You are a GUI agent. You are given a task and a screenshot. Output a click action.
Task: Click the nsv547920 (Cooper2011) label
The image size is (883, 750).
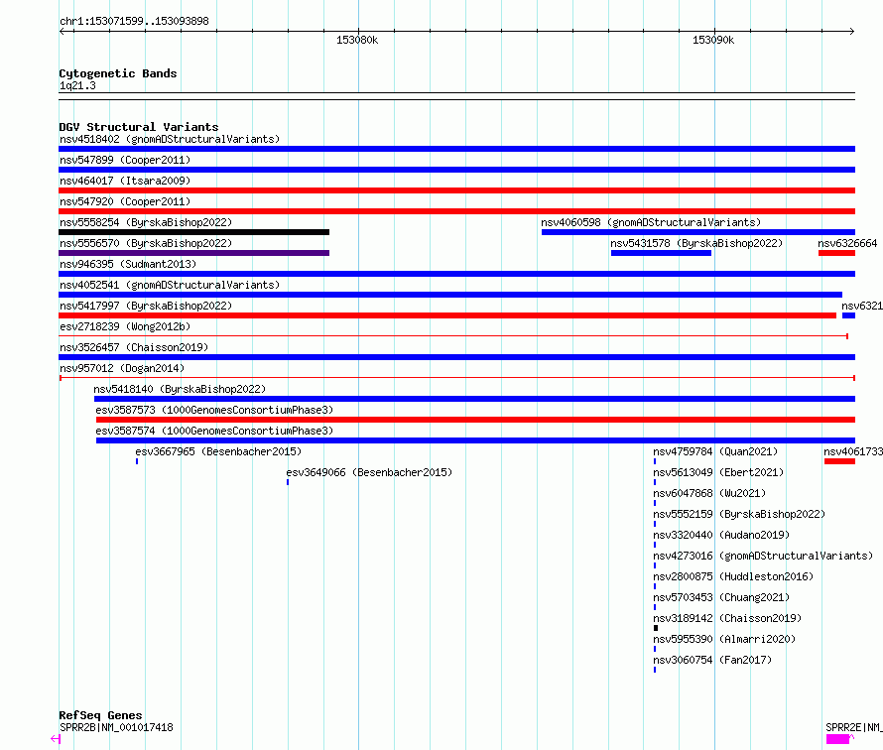point(125,201)
